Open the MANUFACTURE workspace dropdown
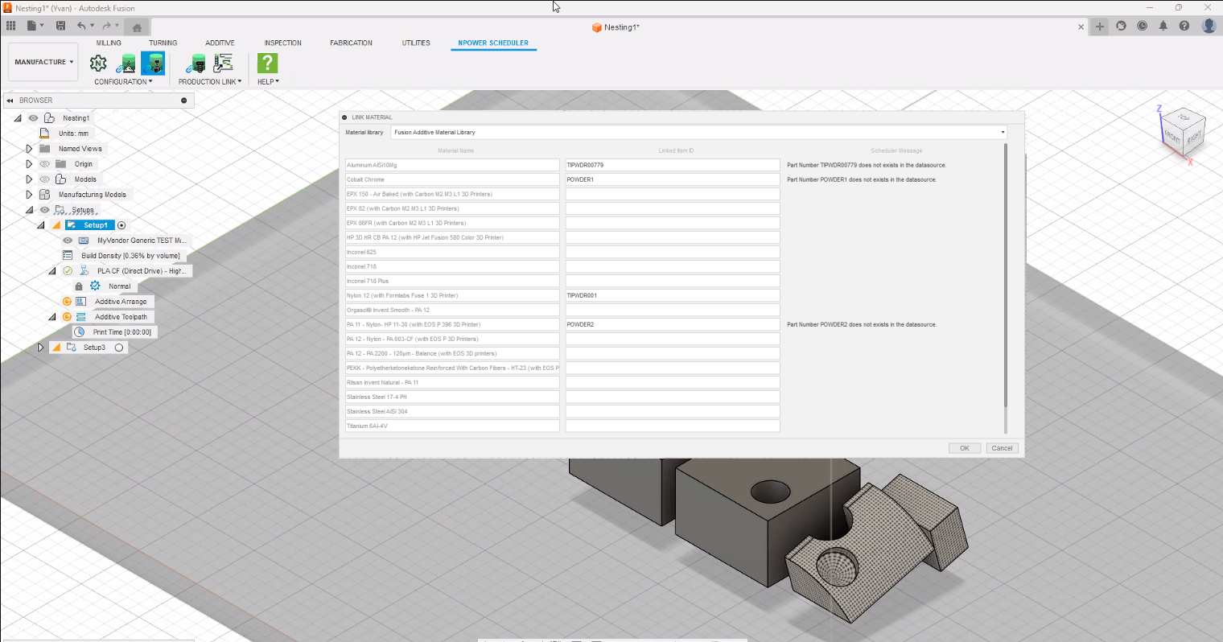Viewport: 1223px width, 642px height. point(43,62)
